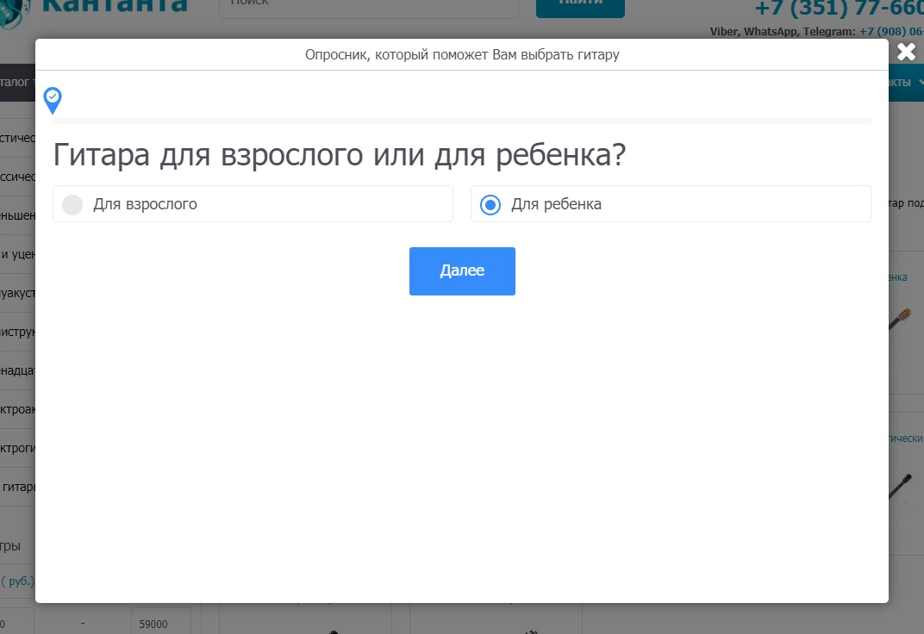
Task: Click the minimum price field showing 0
Action: [x=16, y=624]
